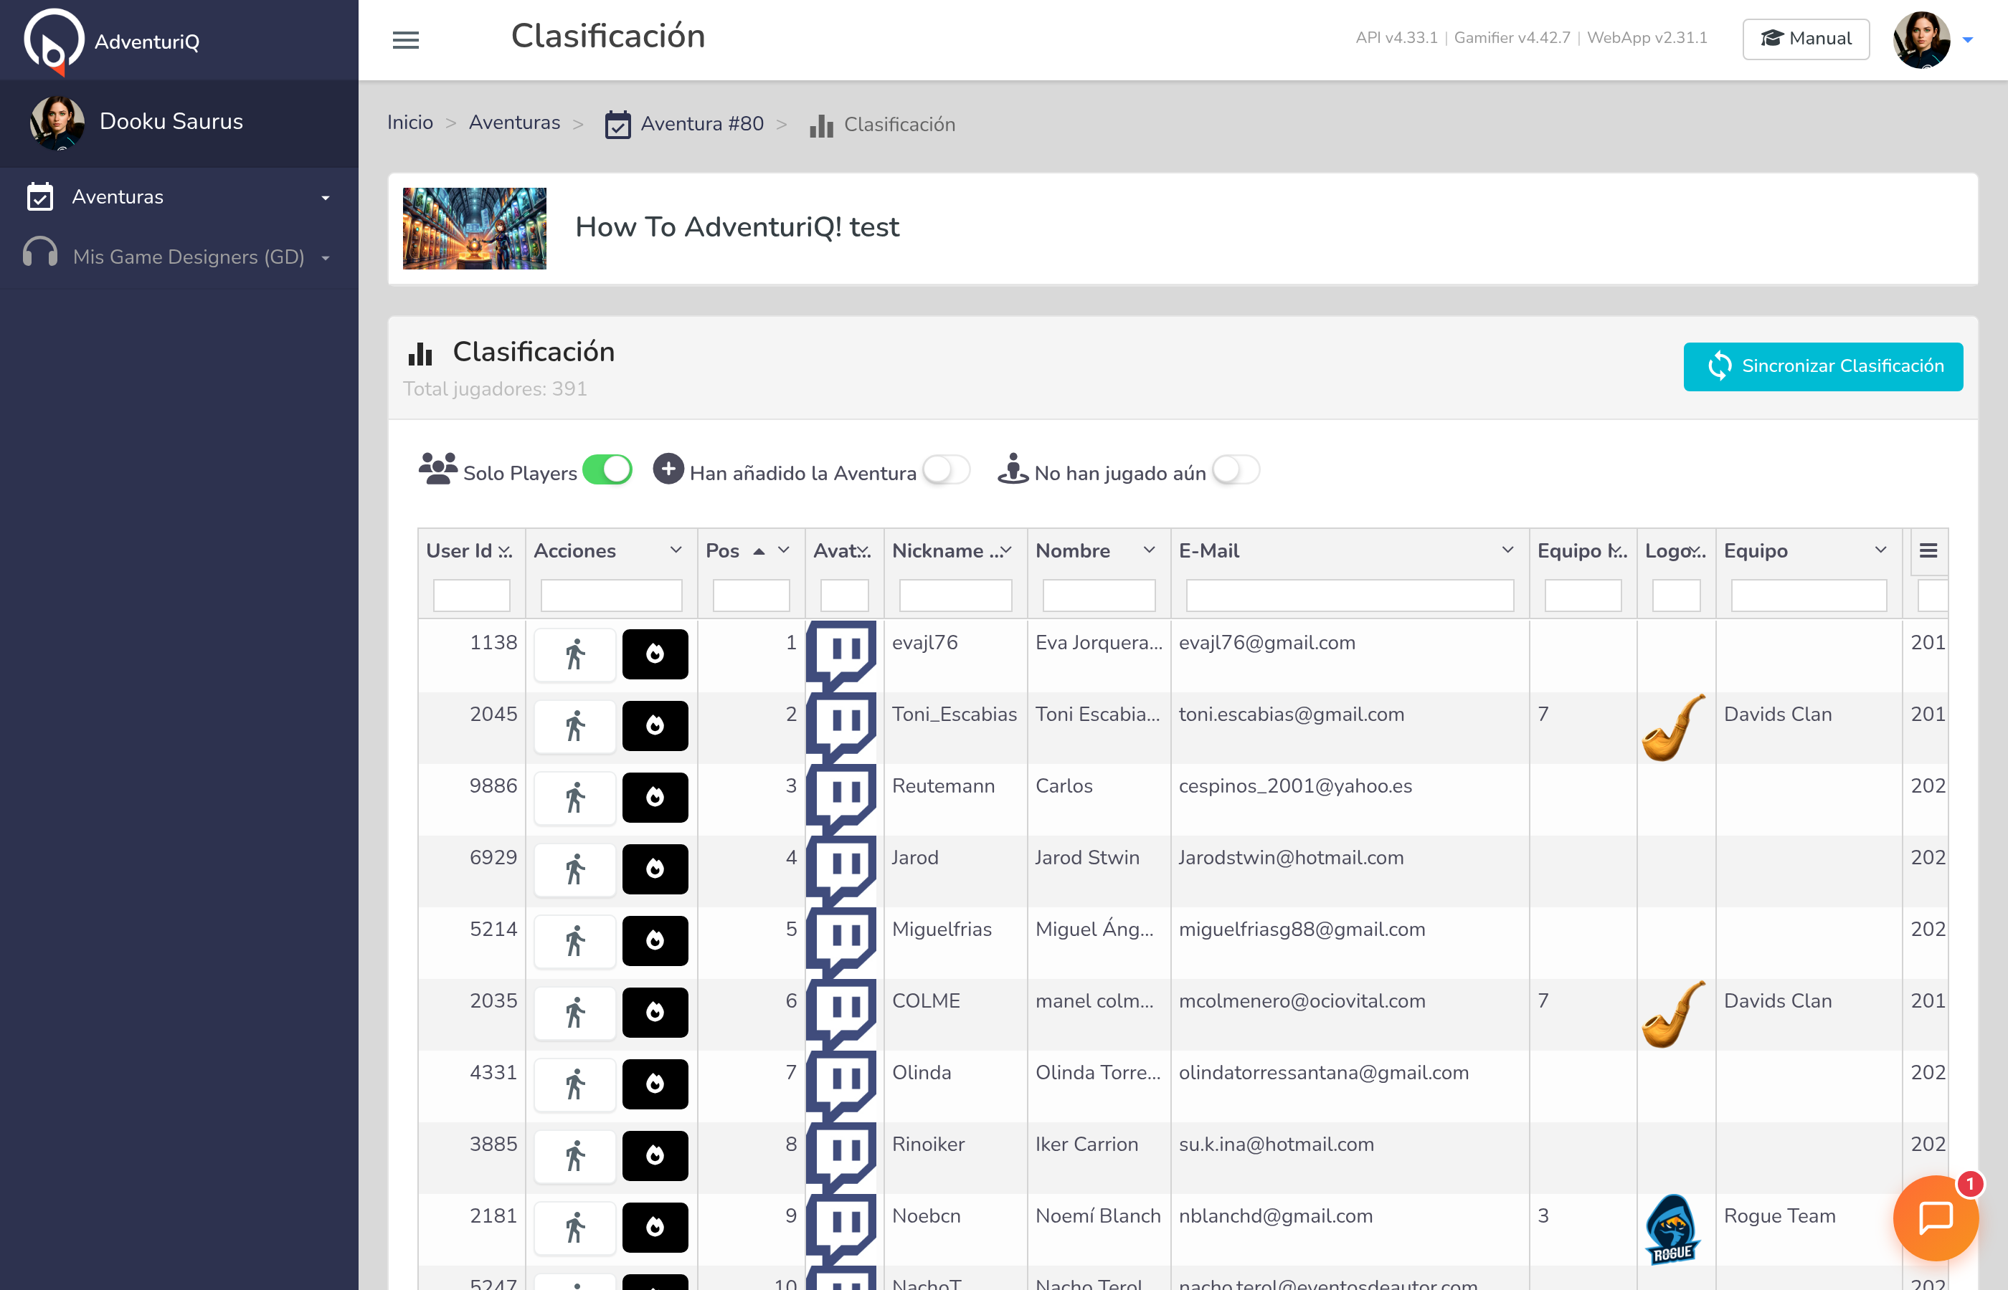Click the walking person action for Rinoiker
Viewport: 2008px width, 1290px height.
[x=575, y=1155]
